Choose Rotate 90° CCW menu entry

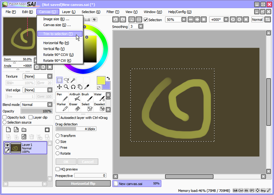click(x=60, y=55)
